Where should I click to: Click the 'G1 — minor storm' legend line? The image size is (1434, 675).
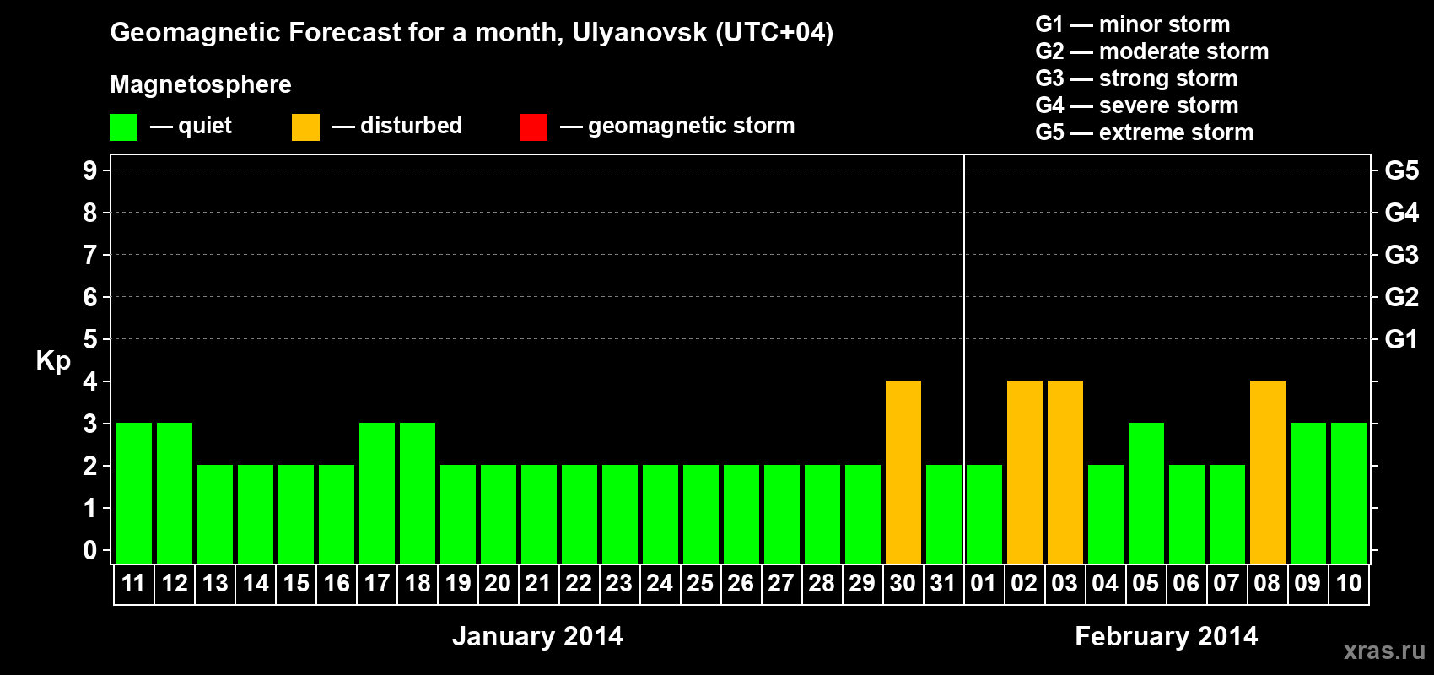[x=1132, y=24]
